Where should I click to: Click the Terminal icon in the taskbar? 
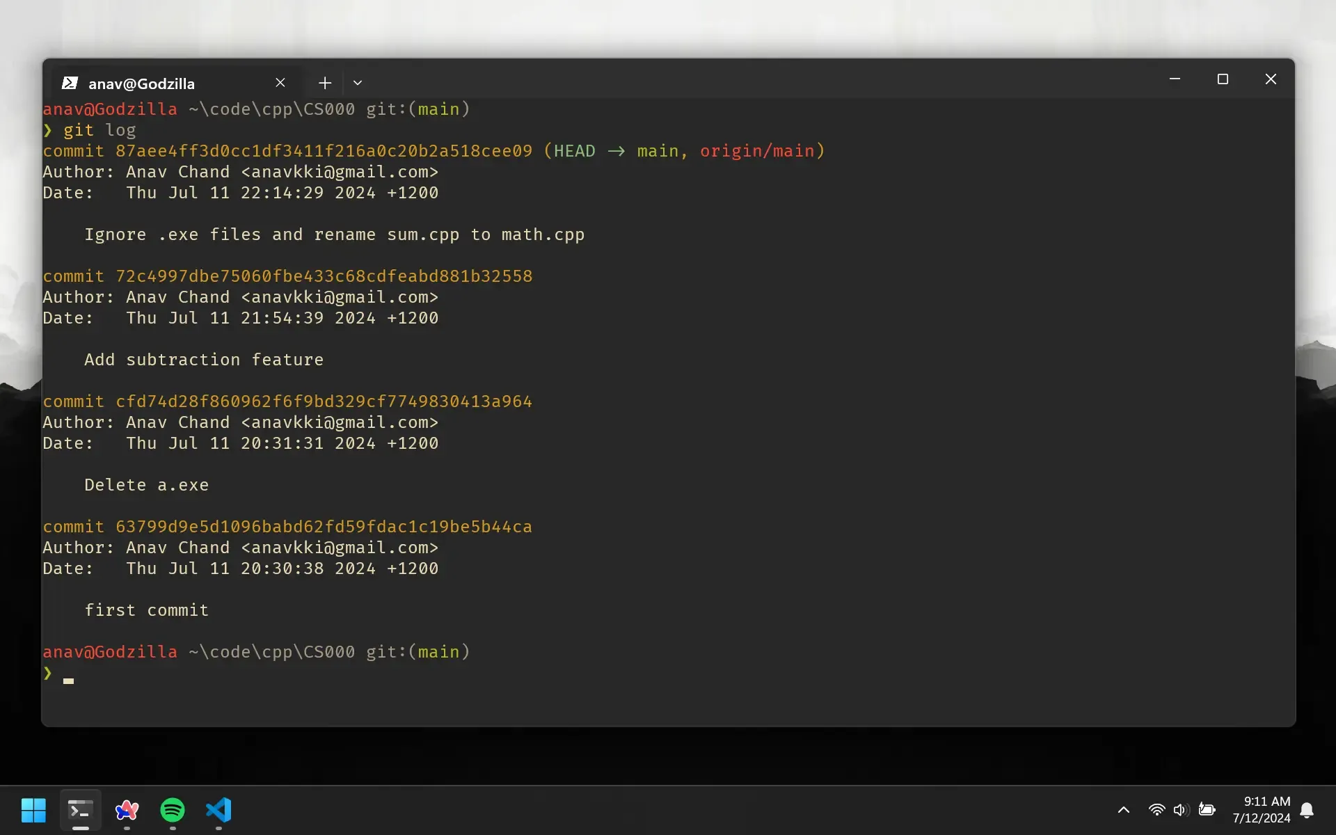point(80,810)
